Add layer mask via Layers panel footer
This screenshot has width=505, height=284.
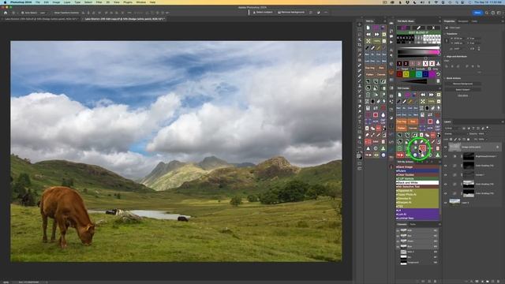click(x=477, y=281)
